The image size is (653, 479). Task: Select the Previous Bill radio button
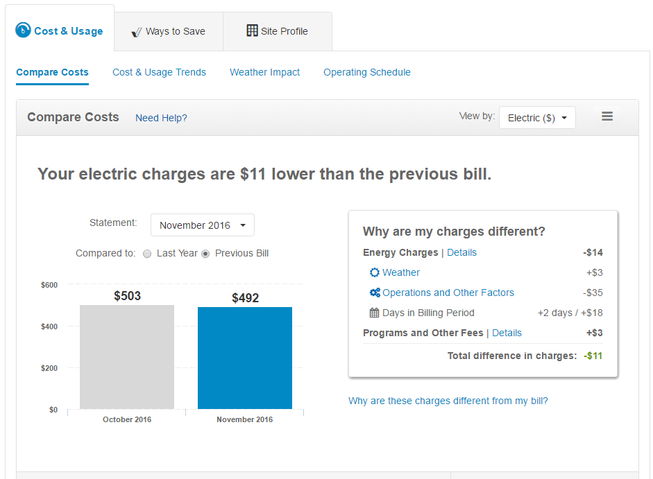coord(205,254)
